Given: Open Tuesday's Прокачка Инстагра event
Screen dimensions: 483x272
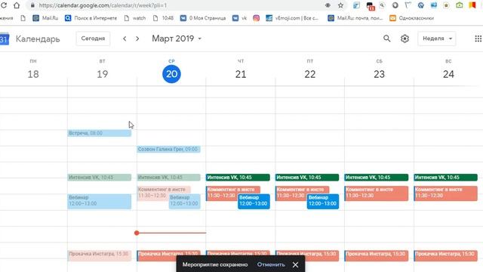Looking at the screenshot, I should (99, 255).
